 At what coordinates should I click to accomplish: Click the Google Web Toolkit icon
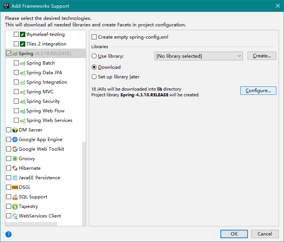15,149
